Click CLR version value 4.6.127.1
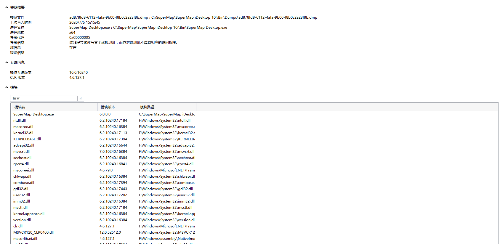Image resolution: width=500 pixels, height=244 pixels. [77, 78]
